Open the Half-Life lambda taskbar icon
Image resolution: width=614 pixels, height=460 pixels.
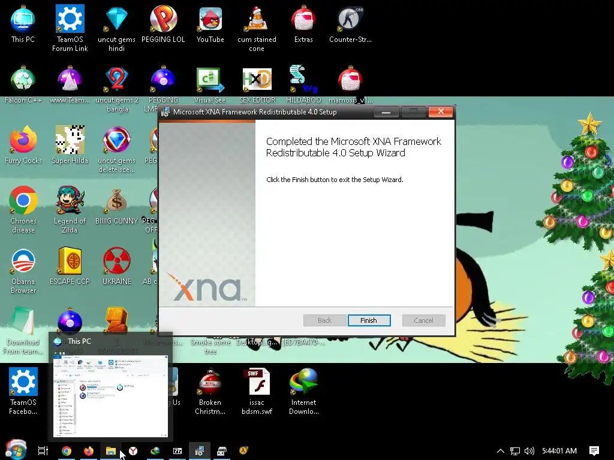pyautogui.click(x=244, y=450)
